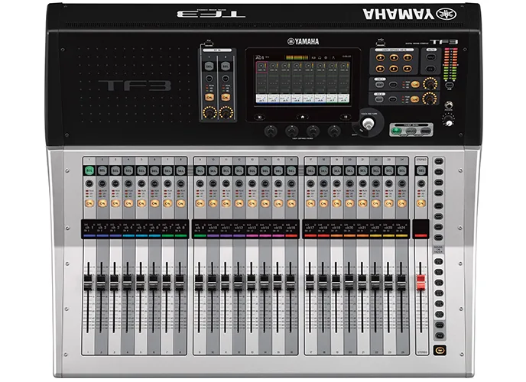This screenshot has height=382, width=526.
Task: Cue channel 17 using its CUE key
Action: 310,183
